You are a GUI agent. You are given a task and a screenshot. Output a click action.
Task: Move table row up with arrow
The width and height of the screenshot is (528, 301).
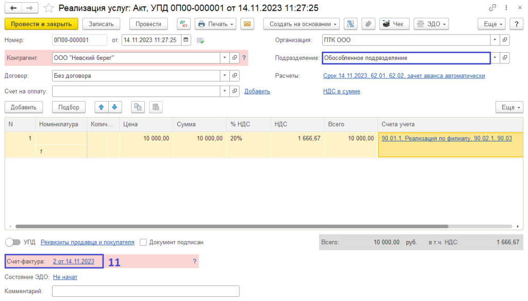point(101,107)
